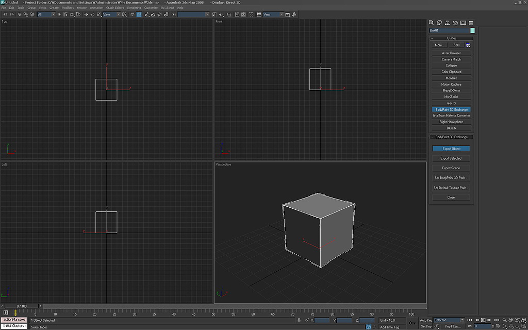Open the Layer Manager icon
The width and height of the screenshot is (528, 330).
coord(229,14)
